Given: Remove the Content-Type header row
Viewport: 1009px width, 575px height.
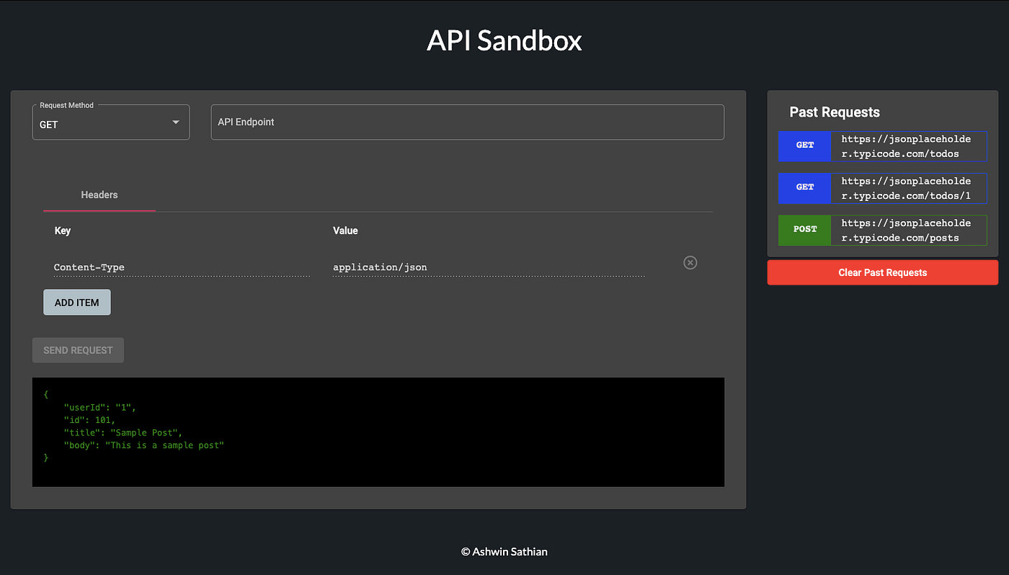Looking at the screenshot, I should (690, 262).
